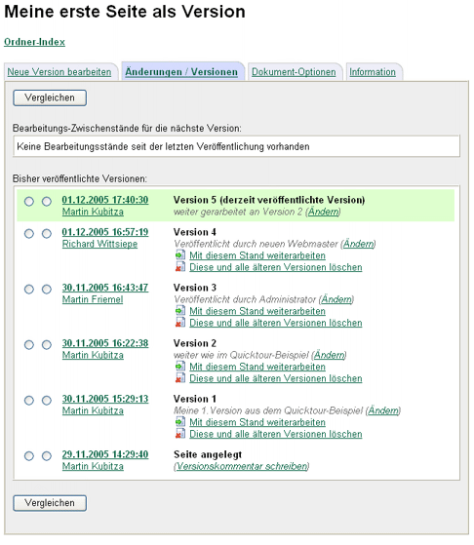The image size is (474, 545).
Task: Open the Versionskommentar schreiben link
Action: (242, 466)
